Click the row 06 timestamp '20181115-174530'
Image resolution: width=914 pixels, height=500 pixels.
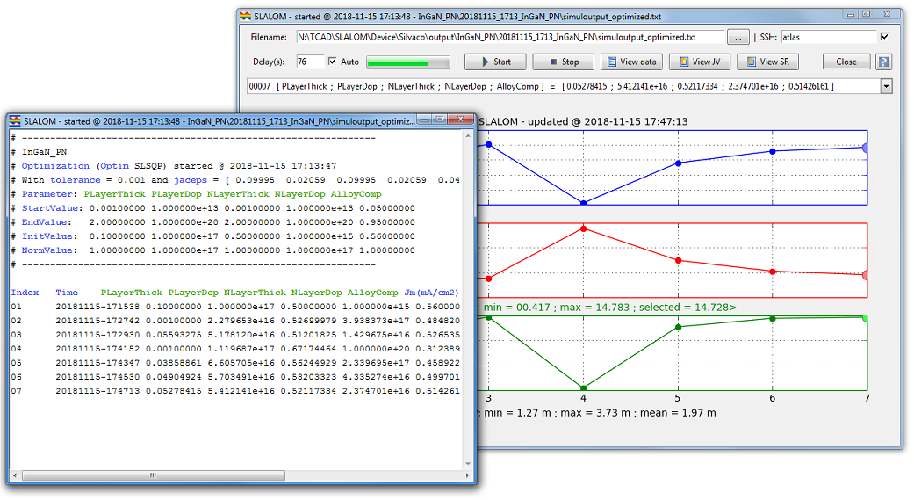[x=97, y=377]
